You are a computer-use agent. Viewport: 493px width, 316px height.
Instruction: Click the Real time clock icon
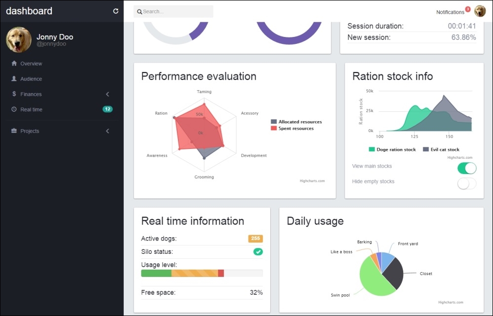pyautogui.click(x=14, y=109)
